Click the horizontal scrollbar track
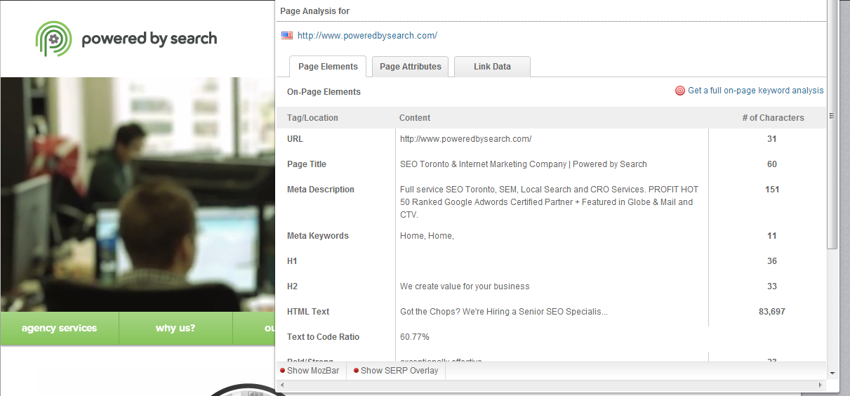 (x=552, y=385)
